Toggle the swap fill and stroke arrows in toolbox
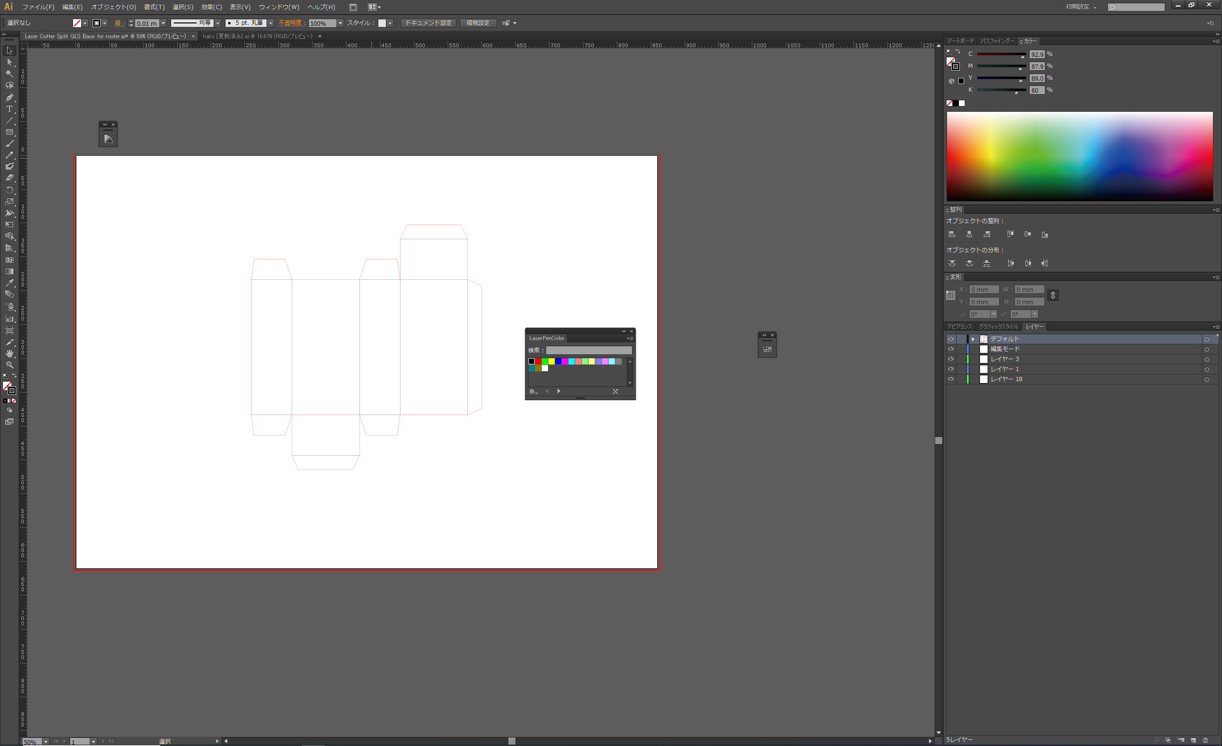1222x746 pixels. pyautogui.click(x=14, y=376)
